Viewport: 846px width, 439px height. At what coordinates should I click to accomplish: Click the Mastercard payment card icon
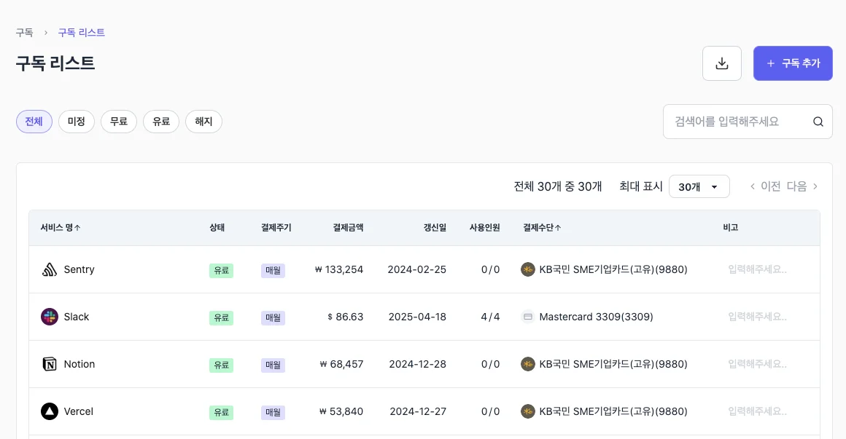pos(527,317)
